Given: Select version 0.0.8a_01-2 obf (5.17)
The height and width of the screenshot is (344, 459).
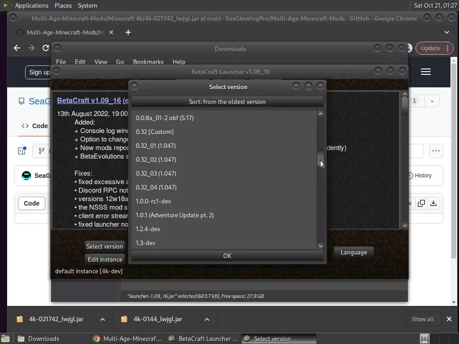Looking at the screenshot, I should (x=224, y=118).
